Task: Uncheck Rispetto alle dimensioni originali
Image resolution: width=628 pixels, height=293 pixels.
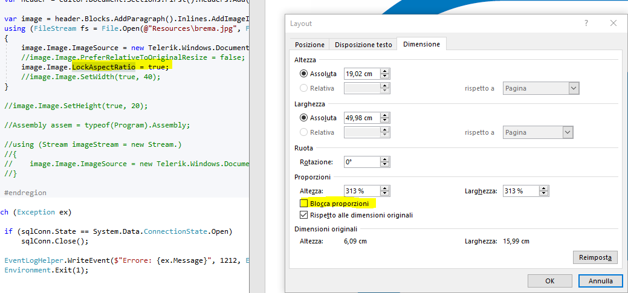Action: [304, 215]
